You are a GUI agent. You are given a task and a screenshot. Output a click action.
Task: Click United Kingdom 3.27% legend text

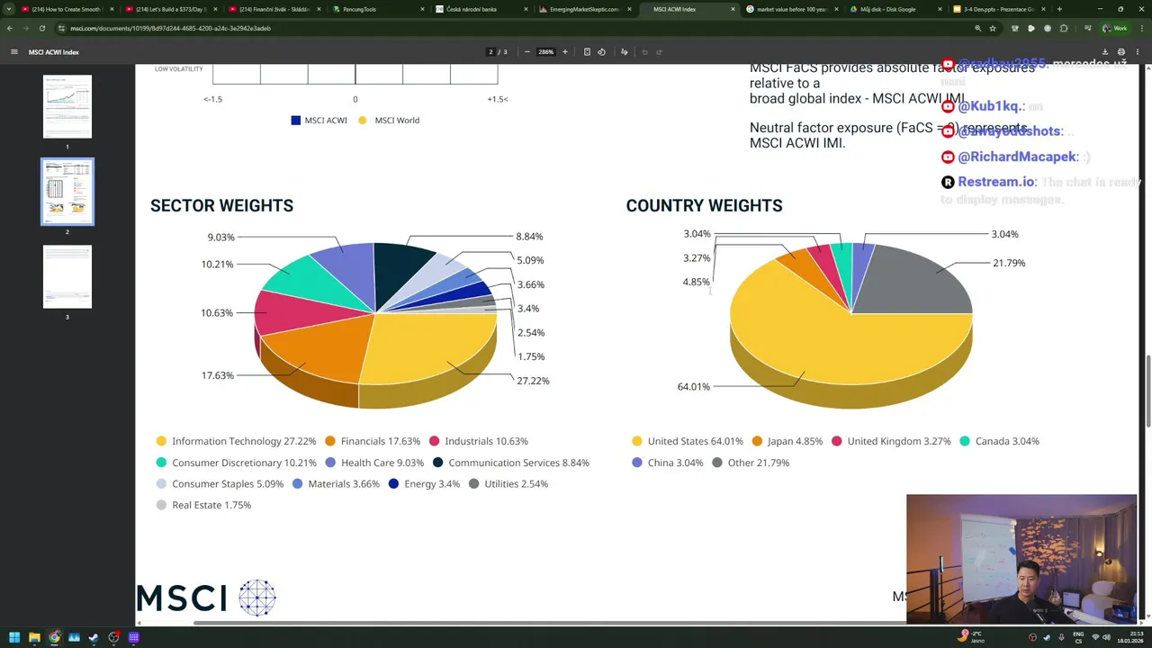pos(899,441)
